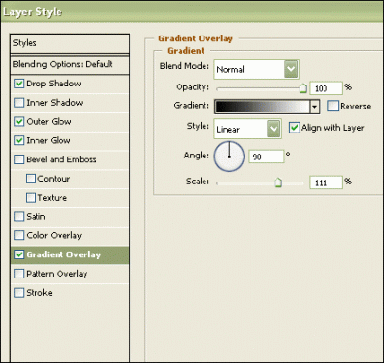Uncheck the Inner Glow checkbox

pos(19,140)
